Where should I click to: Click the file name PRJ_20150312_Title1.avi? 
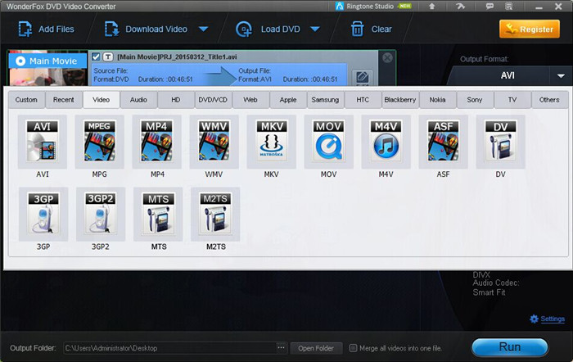pos(177,57)
